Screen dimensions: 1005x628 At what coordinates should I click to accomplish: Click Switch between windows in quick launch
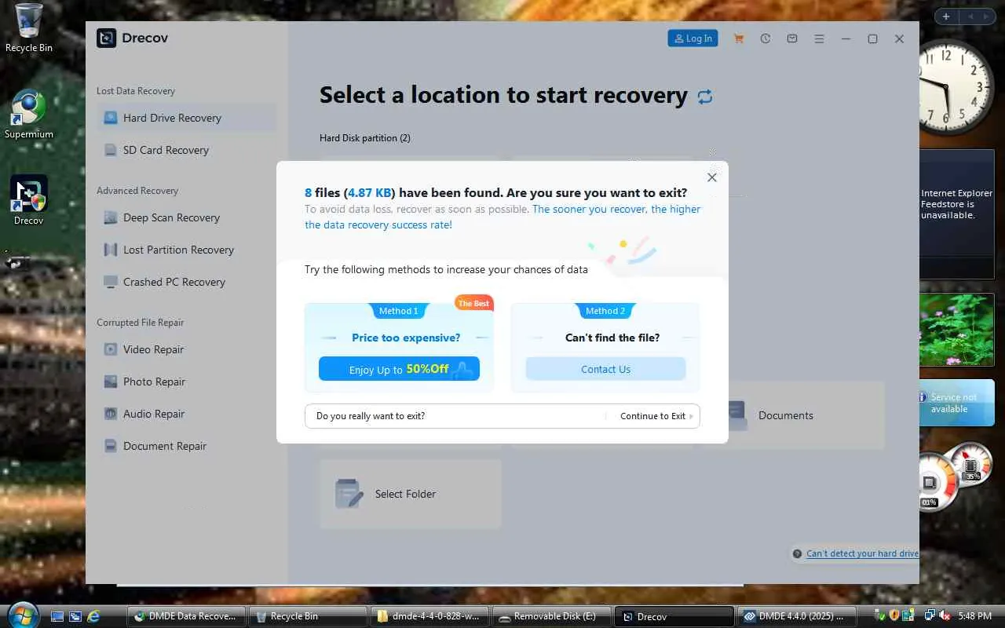point(75,617)
